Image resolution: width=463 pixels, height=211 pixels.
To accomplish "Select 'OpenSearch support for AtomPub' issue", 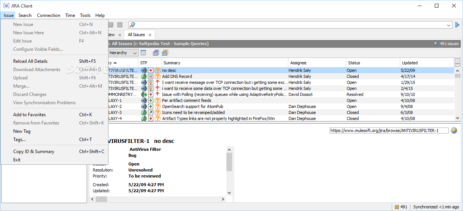I will click(281, 106).
